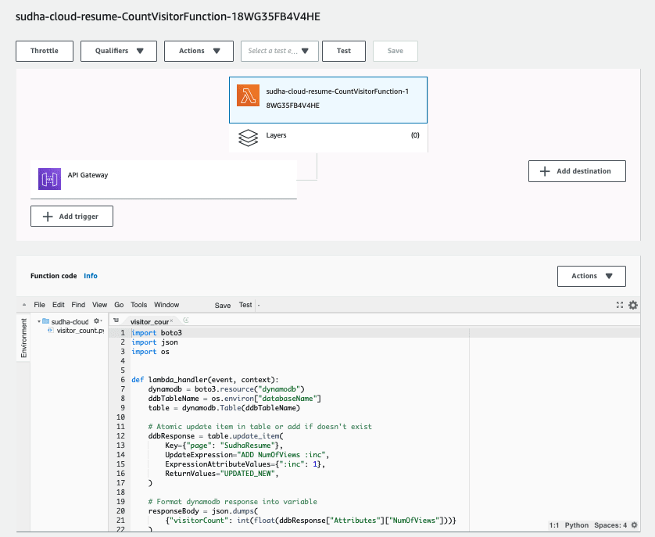Screen dimensions: 655x537
Task: Open the Edit menu in editor
Action: point(59,305)
